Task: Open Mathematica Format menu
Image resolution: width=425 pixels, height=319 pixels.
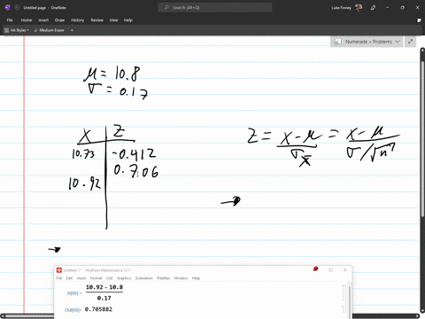Action: [96, 278]
